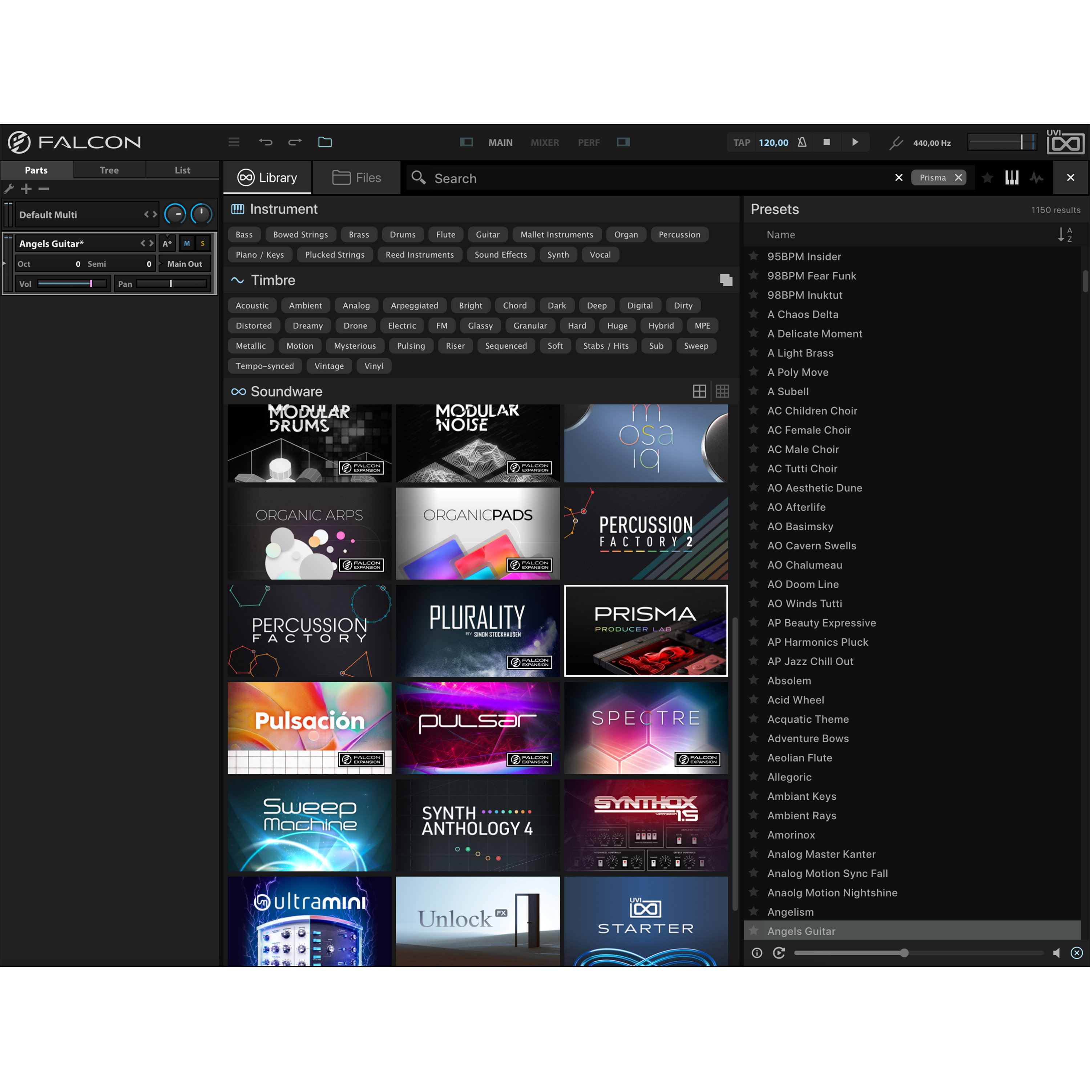This screenshot has width=1090, height=1090.
Task: Clear the search field with the X
Action: [x=899, y=178]
